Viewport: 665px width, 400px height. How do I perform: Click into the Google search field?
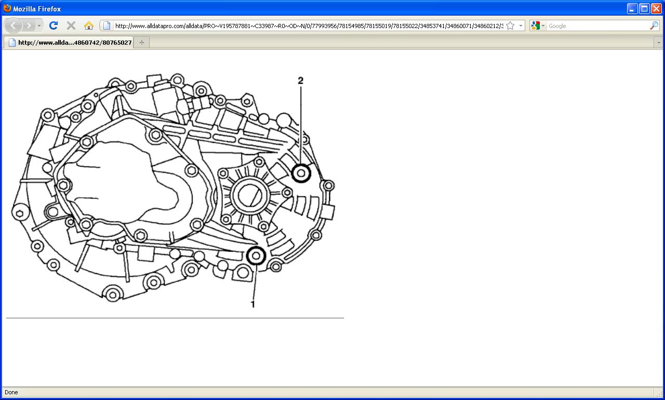coord(597,25)
